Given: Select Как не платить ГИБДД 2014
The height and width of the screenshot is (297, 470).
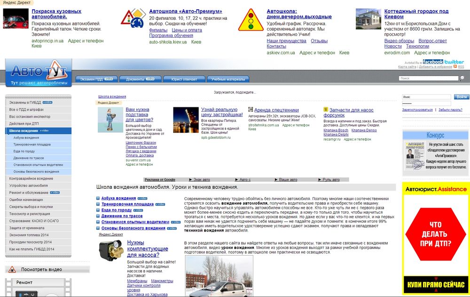Looking at the screenshot, I should [39, 249].
